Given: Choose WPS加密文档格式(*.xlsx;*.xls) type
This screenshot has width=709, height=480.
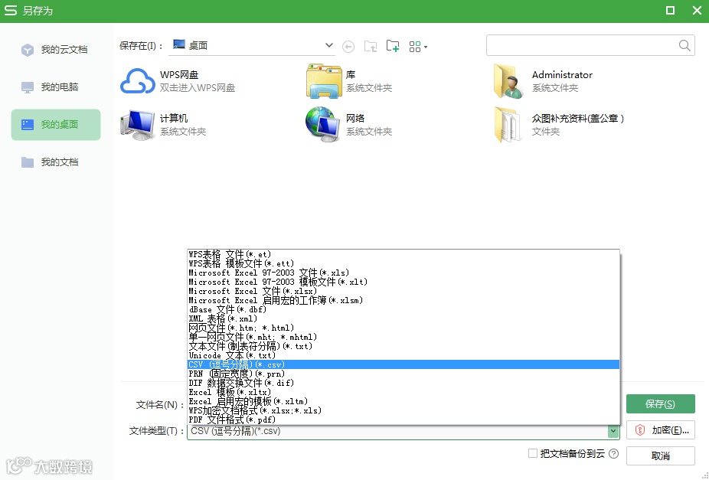Looking at the screenshot, I should click(404, 410).
